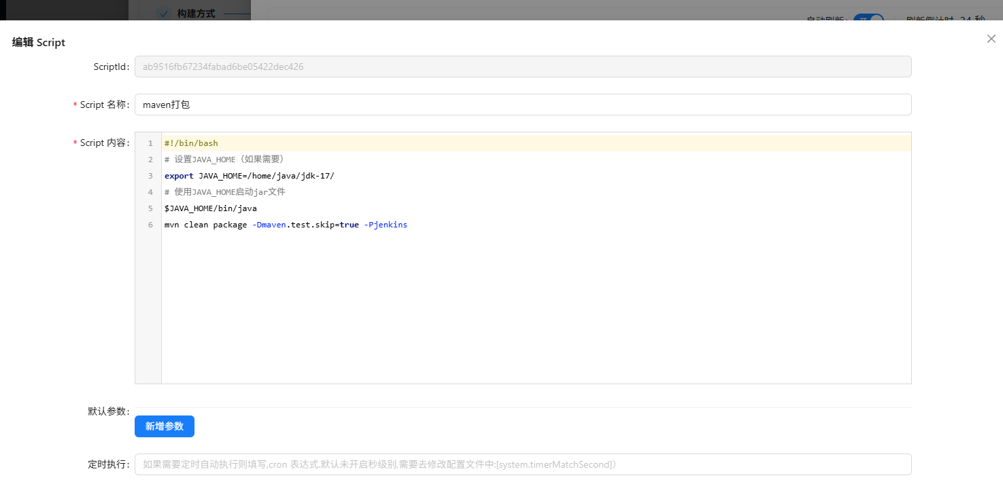Click the comment 设置JAVA_HOME line
The width and height of the screenshot is (1003, 482).
click(x=537, y=160)
